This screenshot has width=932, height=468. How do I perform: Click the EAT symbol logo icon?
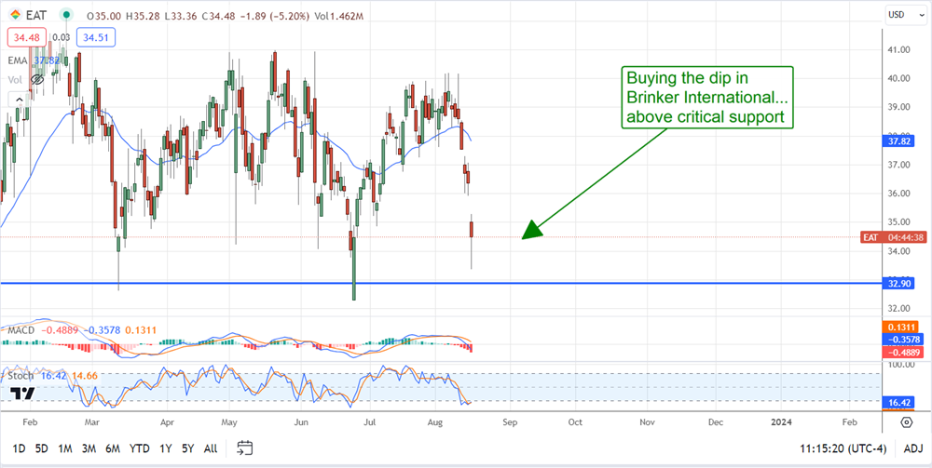(x=14, y=15)
